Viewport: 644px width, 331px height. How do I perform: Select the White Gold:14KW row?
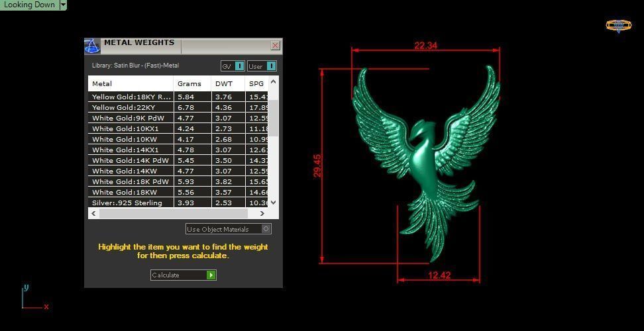point(178,171)
